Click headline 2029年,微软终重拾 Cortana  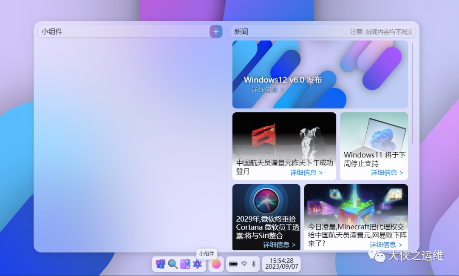(x=268, y=227)
